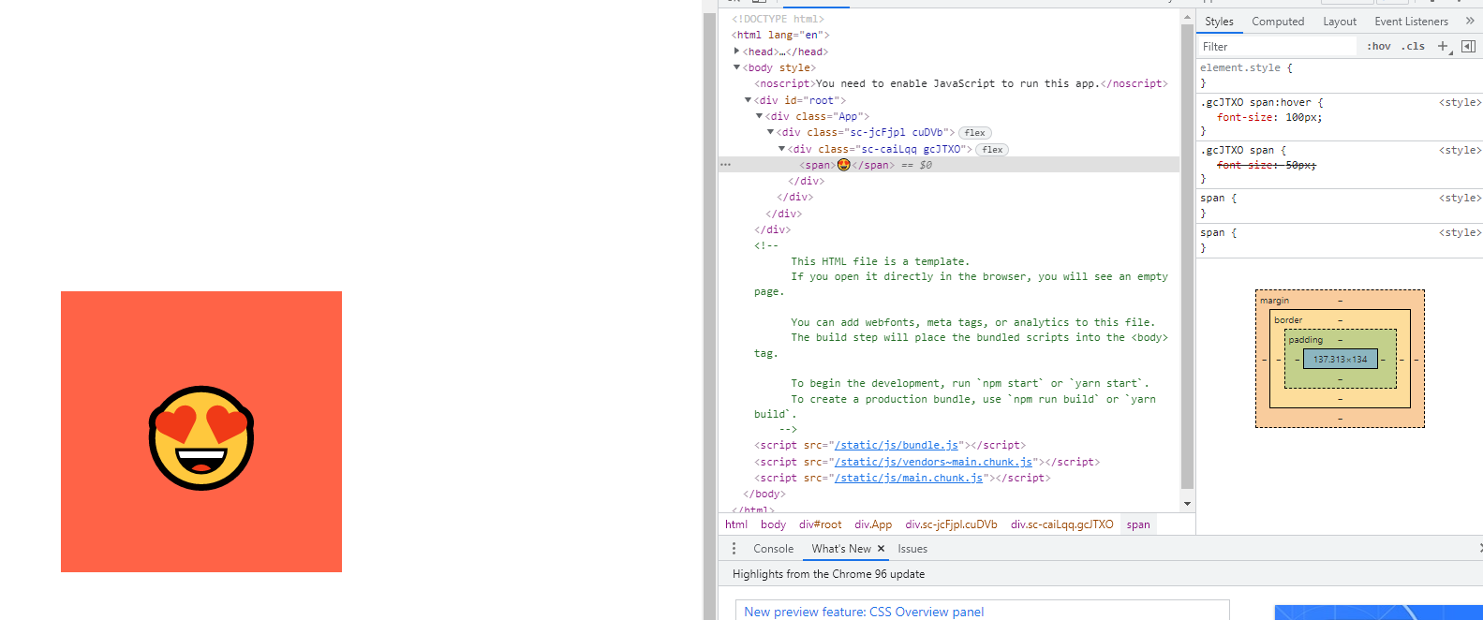Viewport: 1483px width, 620px height.
Task: Click flex badge on sc-jcFjpl cuDVb div
Action: (x=974, y=133)
